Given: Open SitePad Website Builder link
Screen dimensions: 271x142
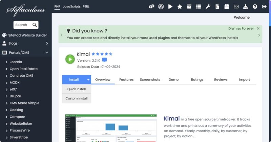Looking at the screenshot, I should pos(28,35).
